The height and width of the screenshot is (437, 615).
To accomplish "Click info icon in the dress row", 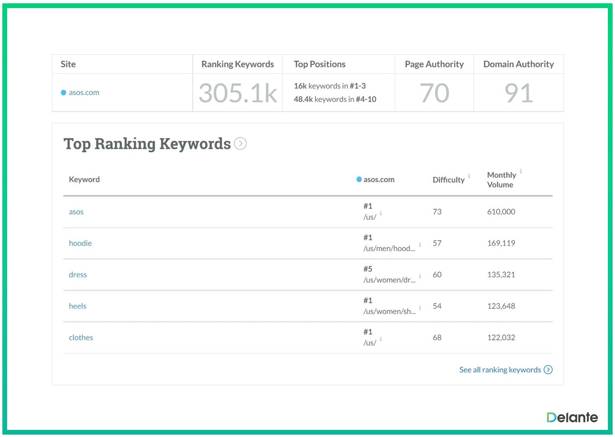I will click(420, 276).
